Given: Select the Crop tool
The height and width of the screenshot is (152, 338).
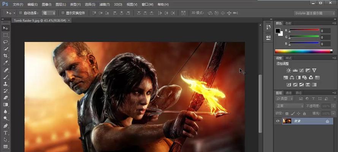Looking at the screenshot, I should tap(6, 56).
